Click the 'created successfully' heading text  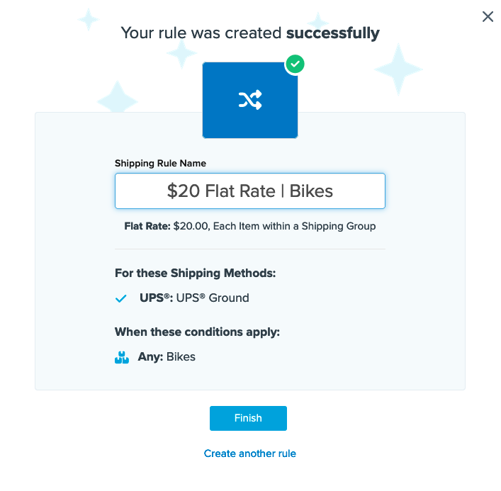coord(249,33)
